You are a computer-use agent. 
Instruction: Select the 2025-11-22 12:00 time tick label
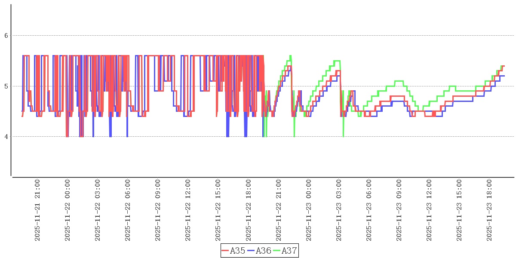coord(188,210)
